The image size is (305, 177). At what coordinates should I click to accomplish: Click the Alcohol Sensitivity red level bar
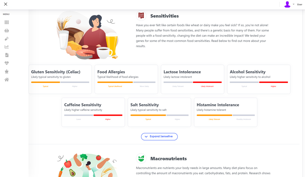click(273, 82)
